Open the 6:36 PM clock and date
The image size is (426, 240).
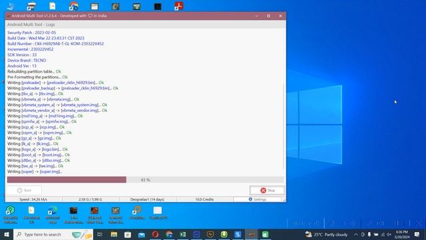pyautogui.click(x=402, y=234)
